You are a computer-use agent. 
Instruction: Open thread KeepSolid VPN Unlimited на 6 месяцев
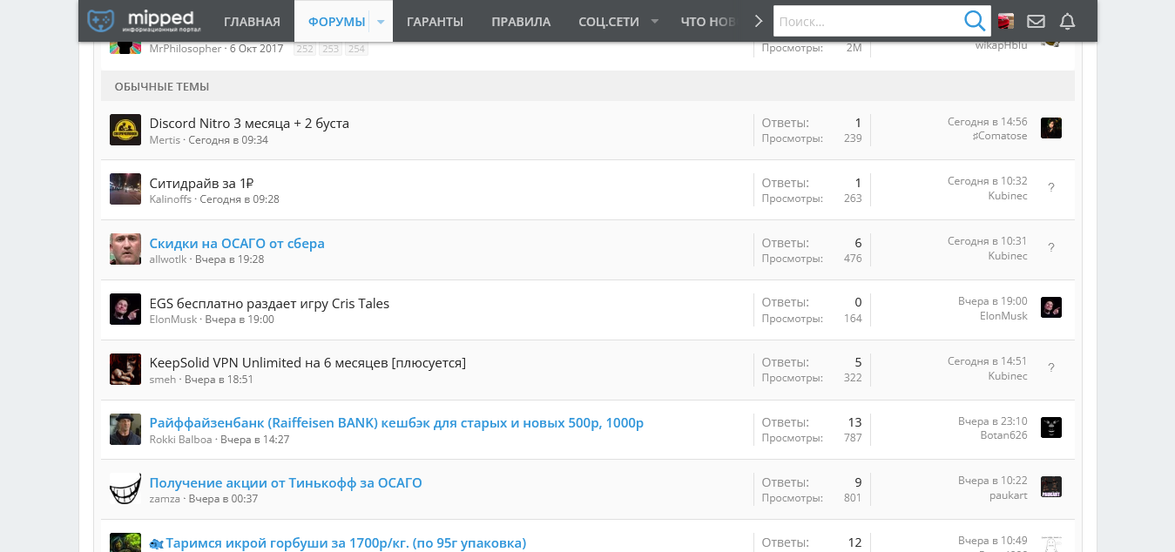307,363
